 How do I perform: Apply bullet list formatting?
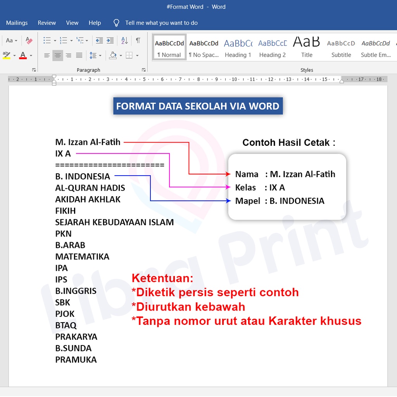47,40
